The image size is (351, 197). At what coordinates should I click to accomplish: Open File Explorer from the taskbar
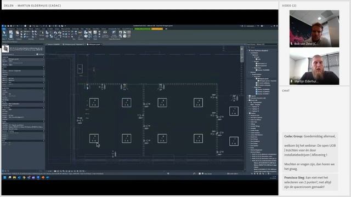15,177
